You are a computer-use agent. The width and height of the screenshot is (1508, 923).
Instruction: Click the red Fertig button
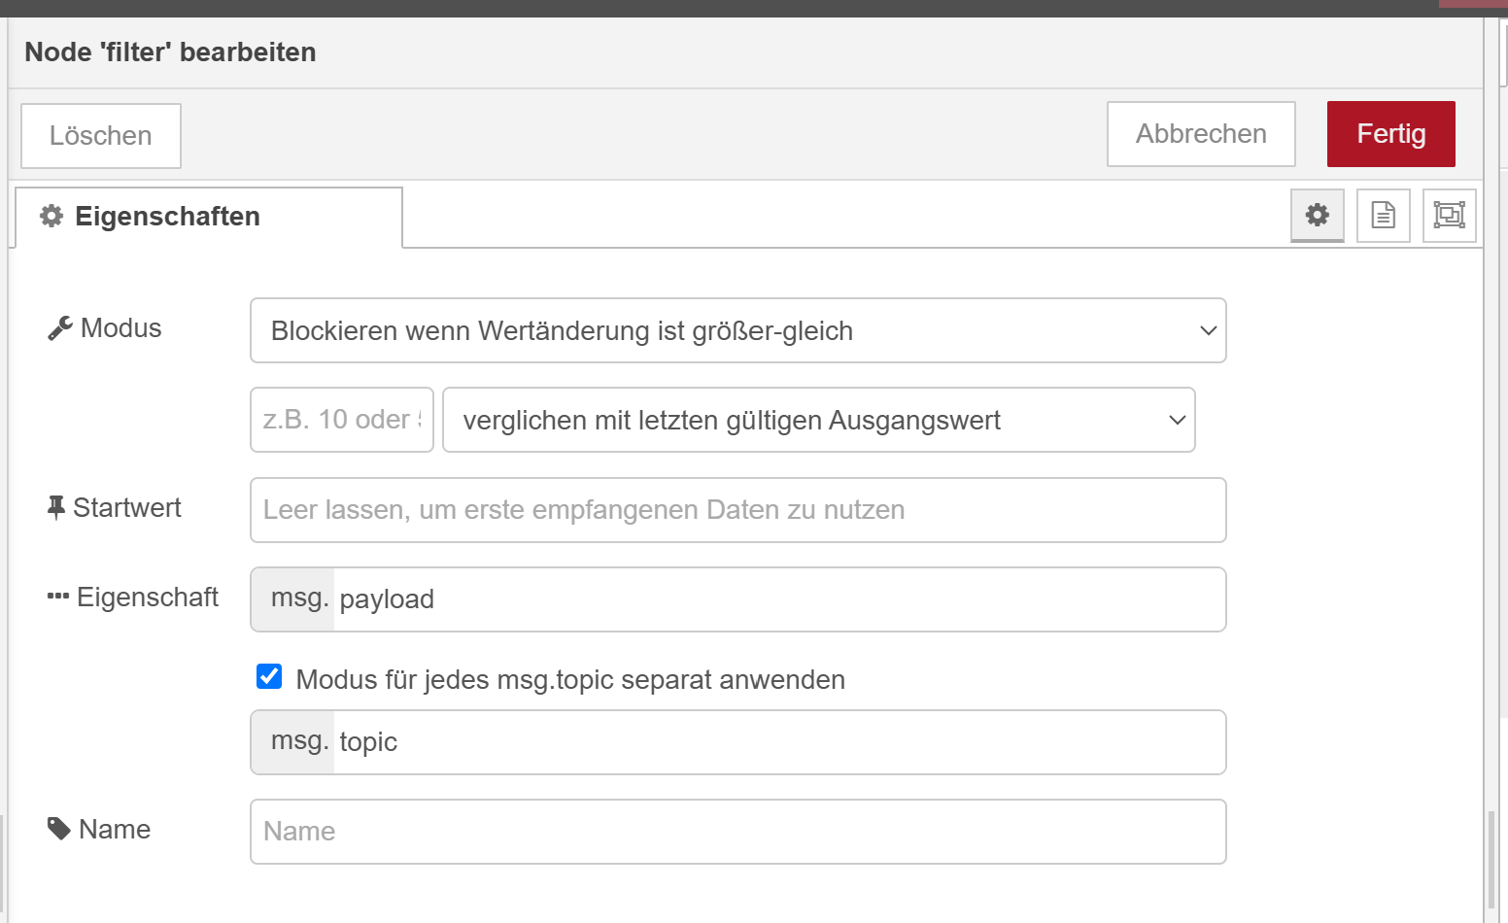1391,134
